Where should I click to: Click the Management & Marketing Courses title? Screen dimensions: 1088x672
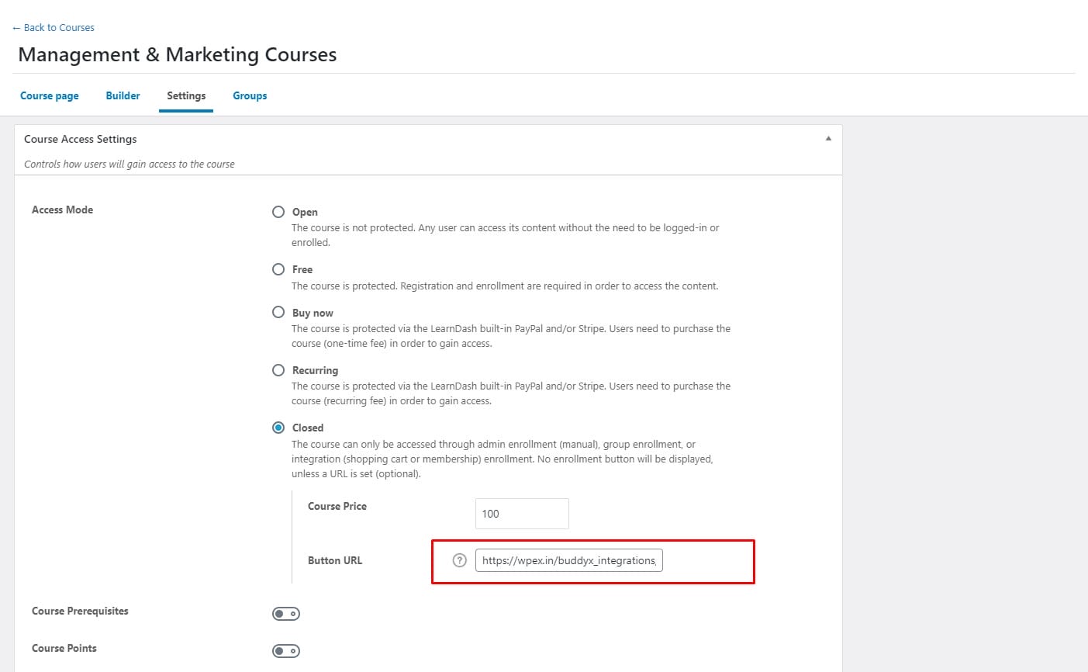click(x=178, y=55)
